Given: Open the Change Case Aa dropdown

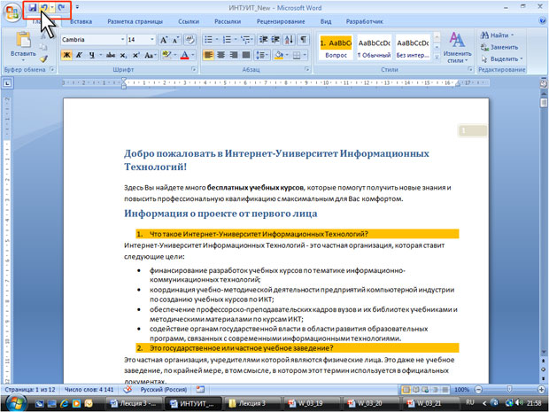Looking at the screenshot, I should pos(150,55).
